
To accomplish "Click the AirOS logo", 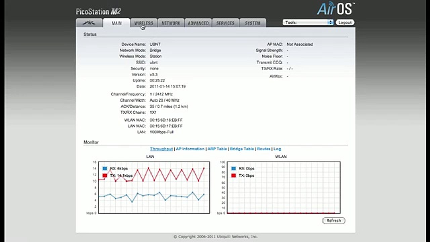I will (x=336, y=8).
